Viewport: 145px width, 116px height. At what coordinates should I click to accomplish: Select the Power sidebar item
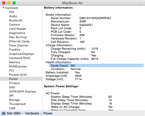coord(21,79)
